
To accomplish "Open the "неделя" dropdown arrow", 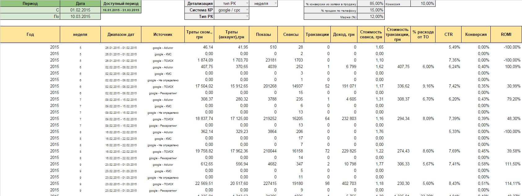I will click(276, 3).
